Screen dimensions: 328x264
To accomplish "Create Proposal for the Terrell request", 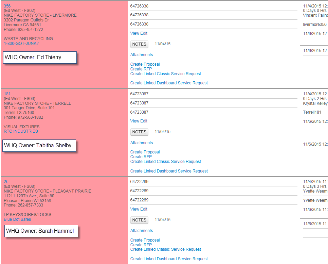I will [145, 152].
